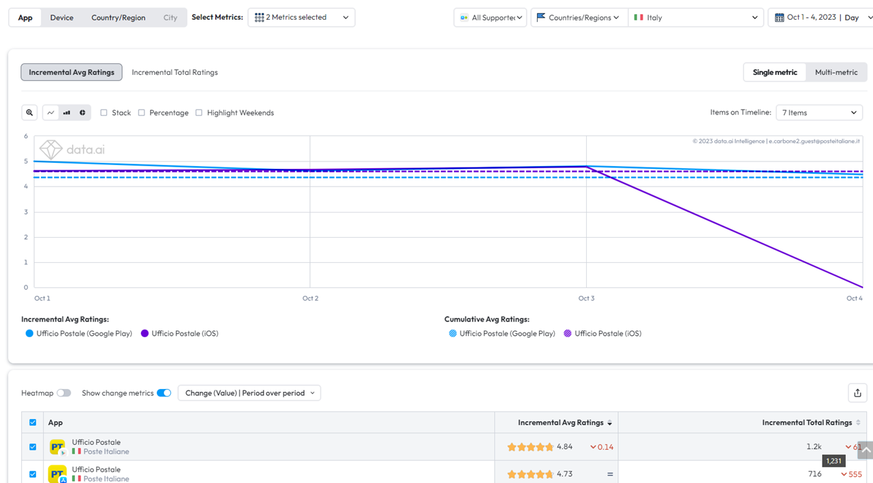Choose Single metric view
Image resolution: width=873 pixels, height=483 pixels.
(775, 72)
